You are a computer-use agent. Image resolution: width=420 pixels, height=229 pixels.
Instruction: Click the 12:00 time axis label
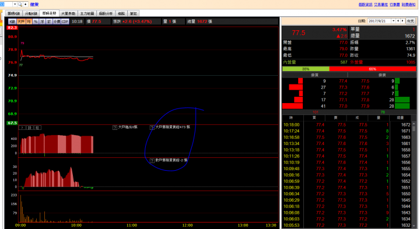187,226
